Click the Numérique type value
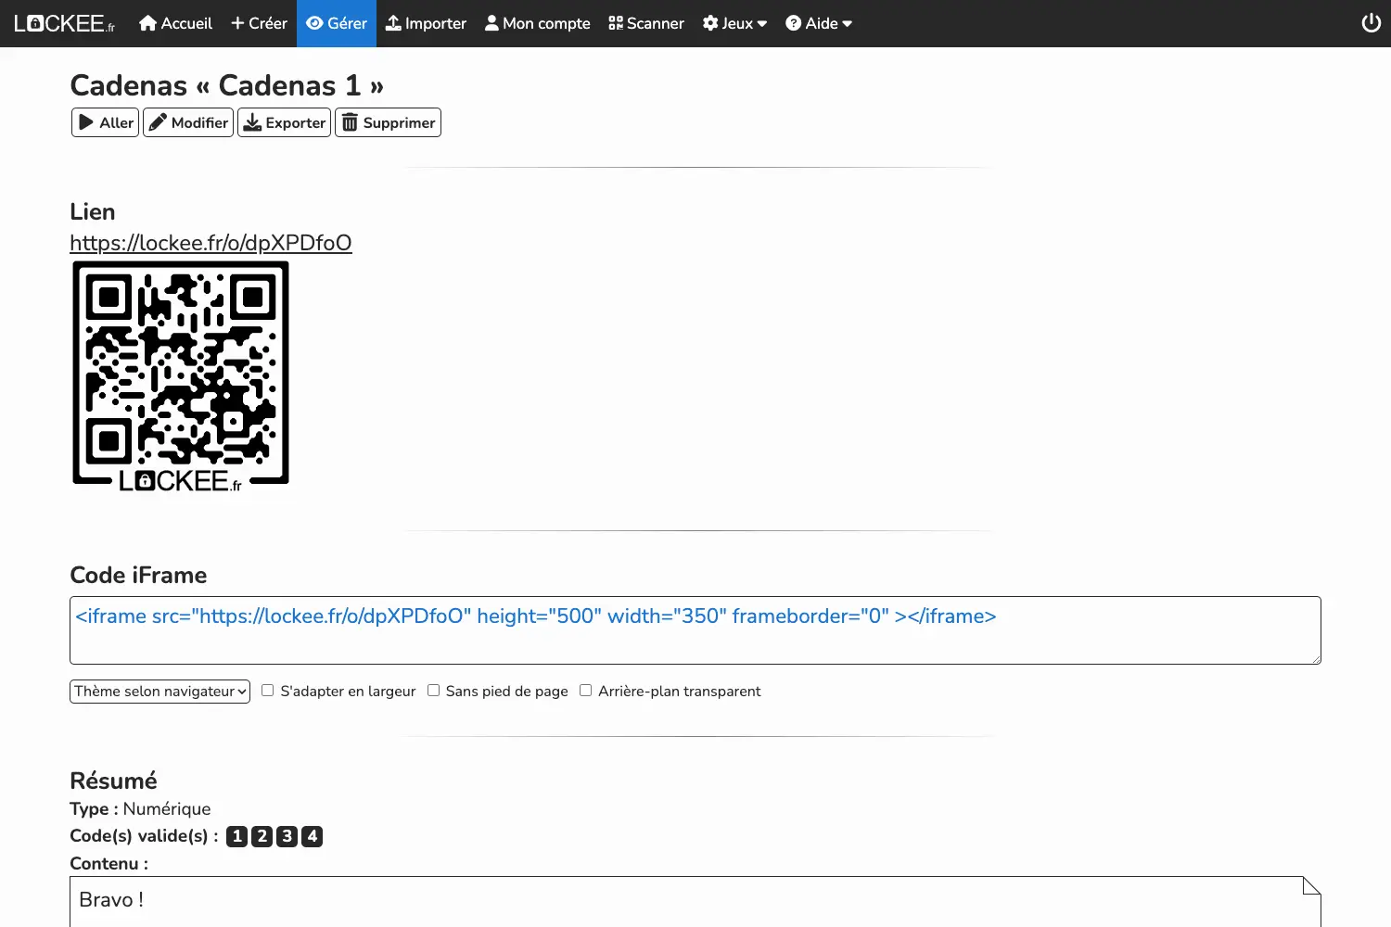1391x927 pixels. 167,809
